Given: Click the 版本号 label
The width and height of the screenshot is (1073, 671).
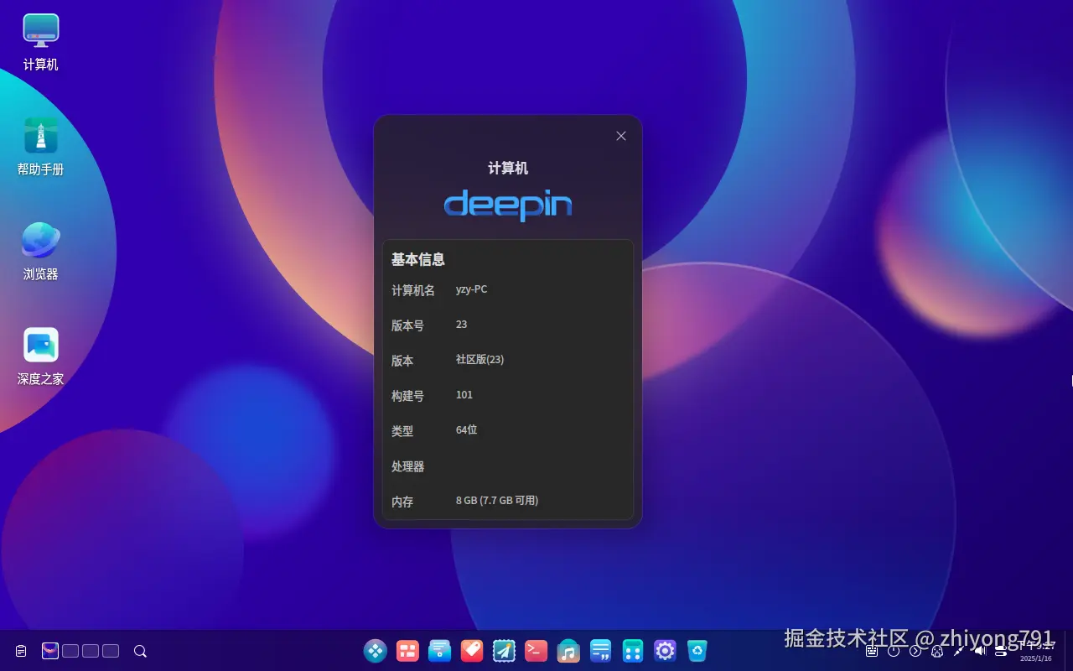Looking at the screenshot, I should [x=407, y=325].
